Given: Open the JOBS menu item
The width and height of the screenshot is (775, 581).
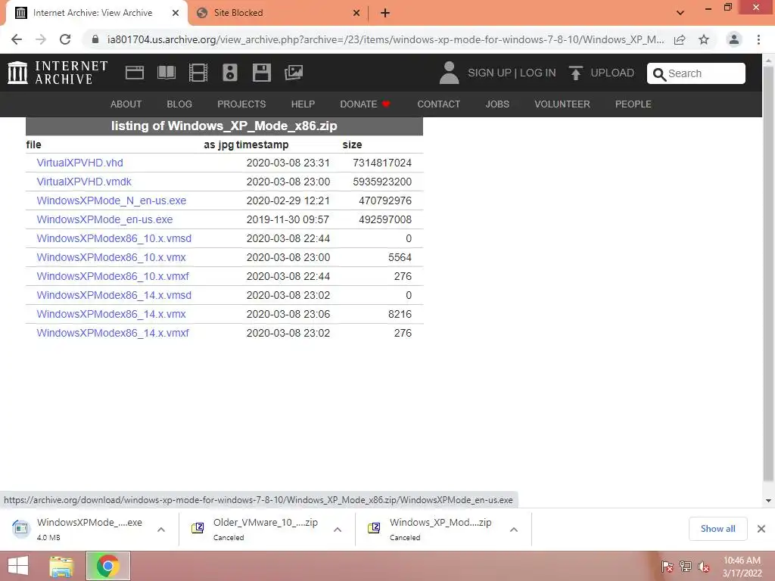Looking at the screenshot, I should 497,104.
